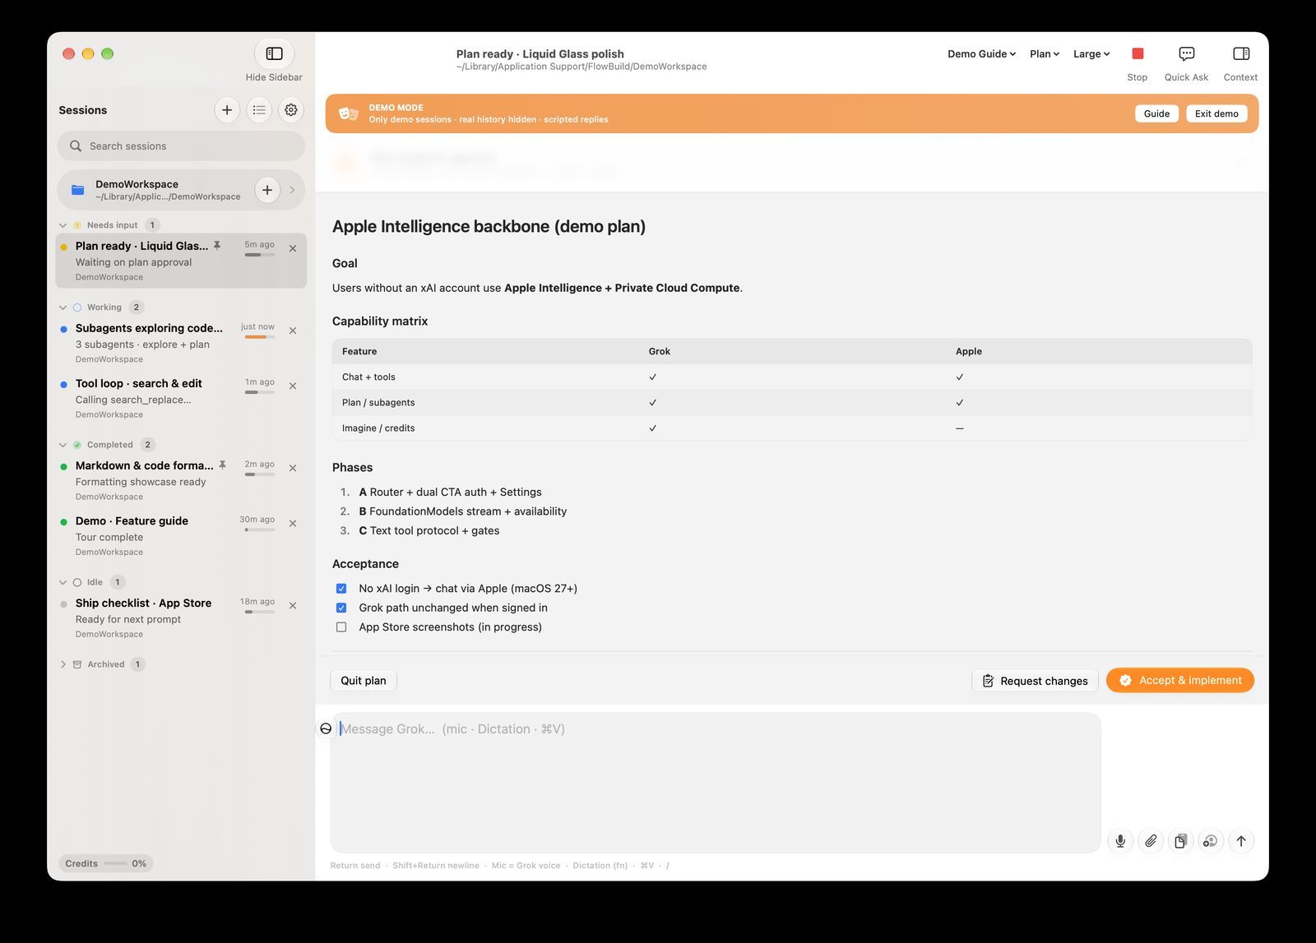Click the pin icon on Markdown & code session
The image size is (1316, 943).
222,465
